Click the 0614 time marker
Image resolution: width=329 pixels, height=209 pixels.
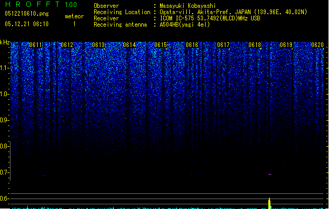[x=129, y=45]
